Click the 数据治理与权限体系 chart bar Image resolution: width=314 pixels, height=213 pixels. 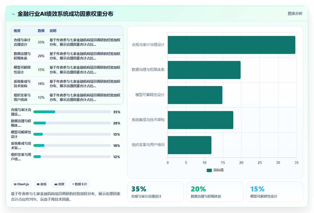click(x=204, y=70)
